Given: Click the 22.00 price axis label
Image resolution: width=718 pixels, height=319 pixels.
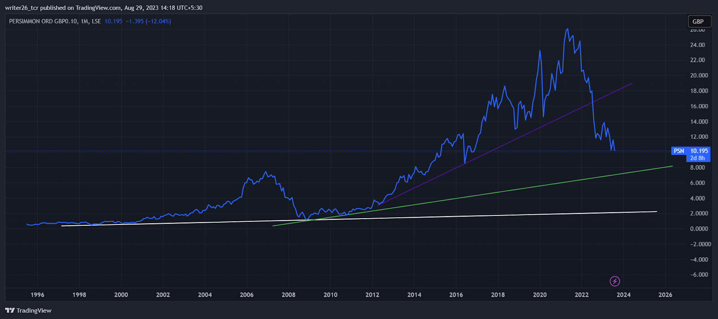Looking at the screenshot, I should point(697,60).
